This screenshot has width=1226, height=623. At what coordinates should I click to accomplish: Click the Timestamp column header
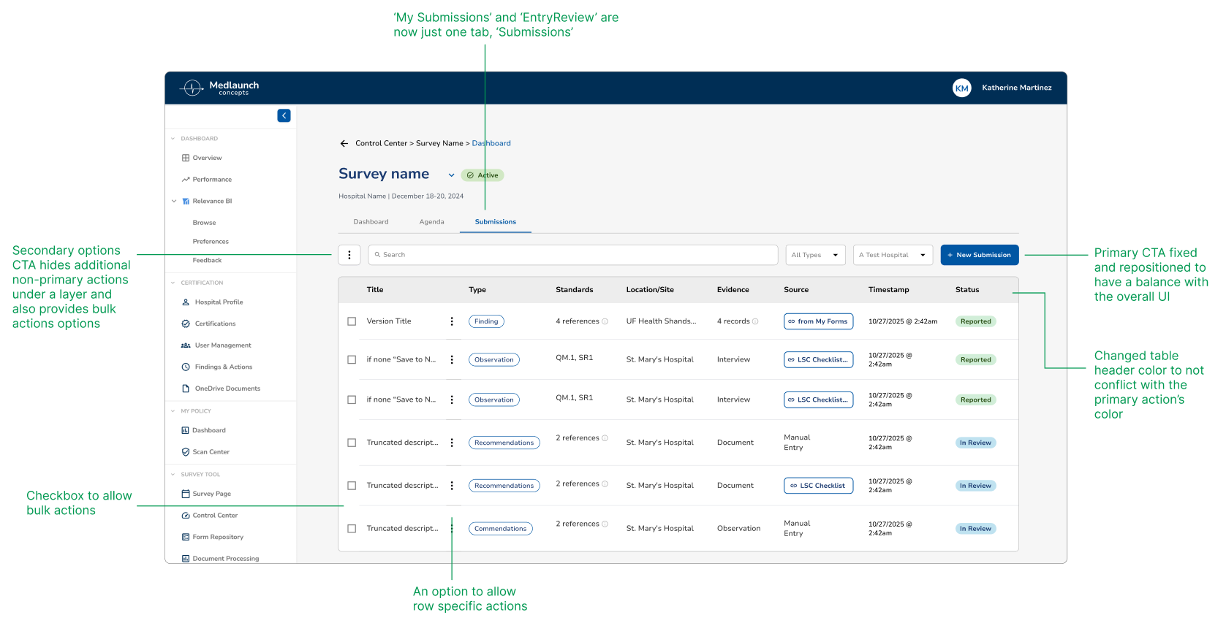pyautogui.click(x=888, y=290)
